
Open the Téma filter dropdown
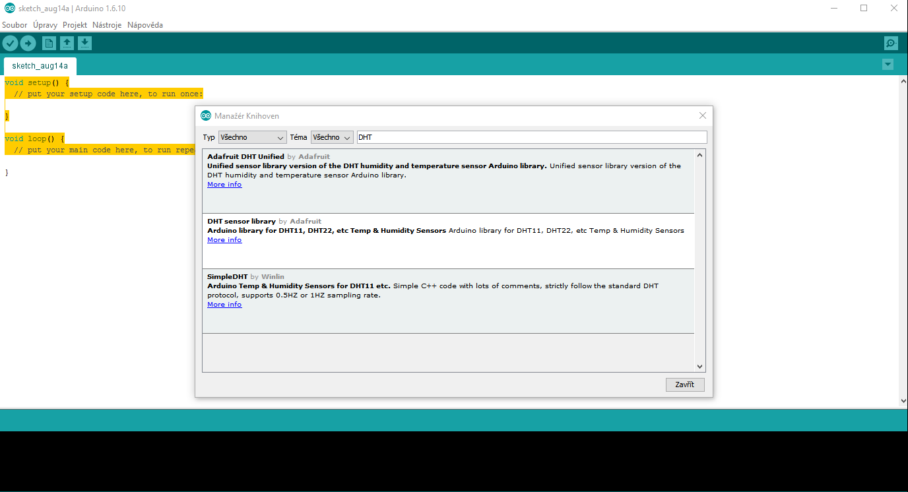(331, 137)
